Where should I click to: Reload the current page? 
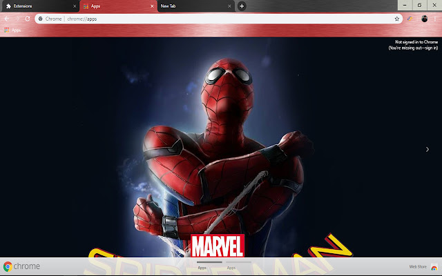(x=28, y=19)
